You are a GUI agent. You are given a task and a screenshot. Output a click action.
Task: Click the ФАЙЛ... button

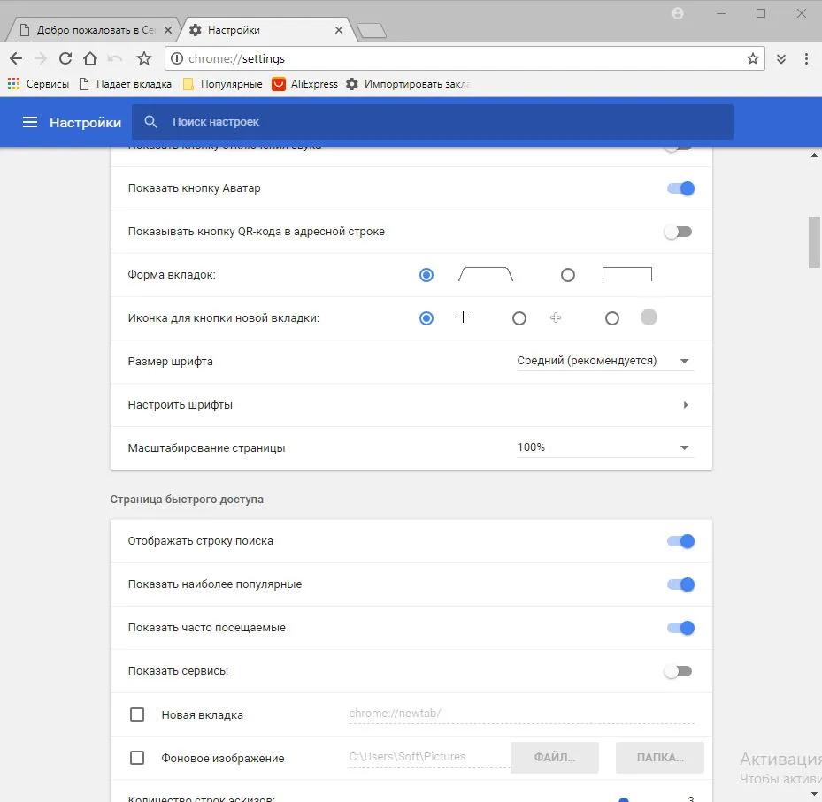tap(555, 757)
